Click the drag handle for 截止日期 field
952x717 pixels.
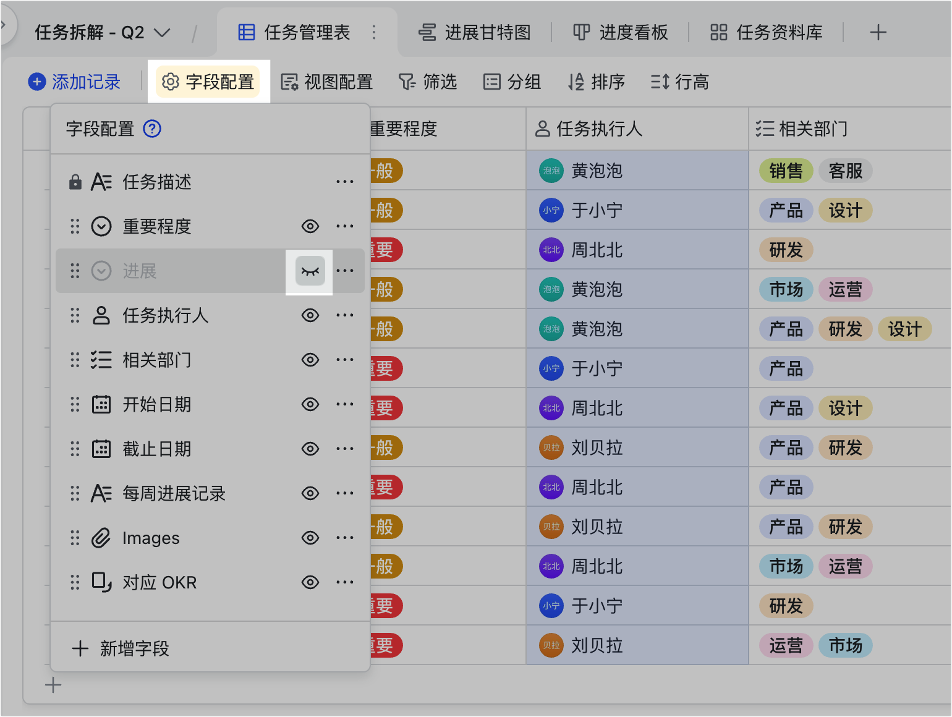point(75,449)
